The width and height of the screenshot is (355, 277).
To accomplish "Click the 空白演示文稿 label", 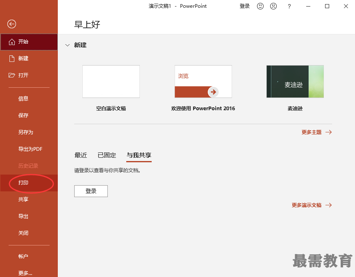I will (111, 109).
